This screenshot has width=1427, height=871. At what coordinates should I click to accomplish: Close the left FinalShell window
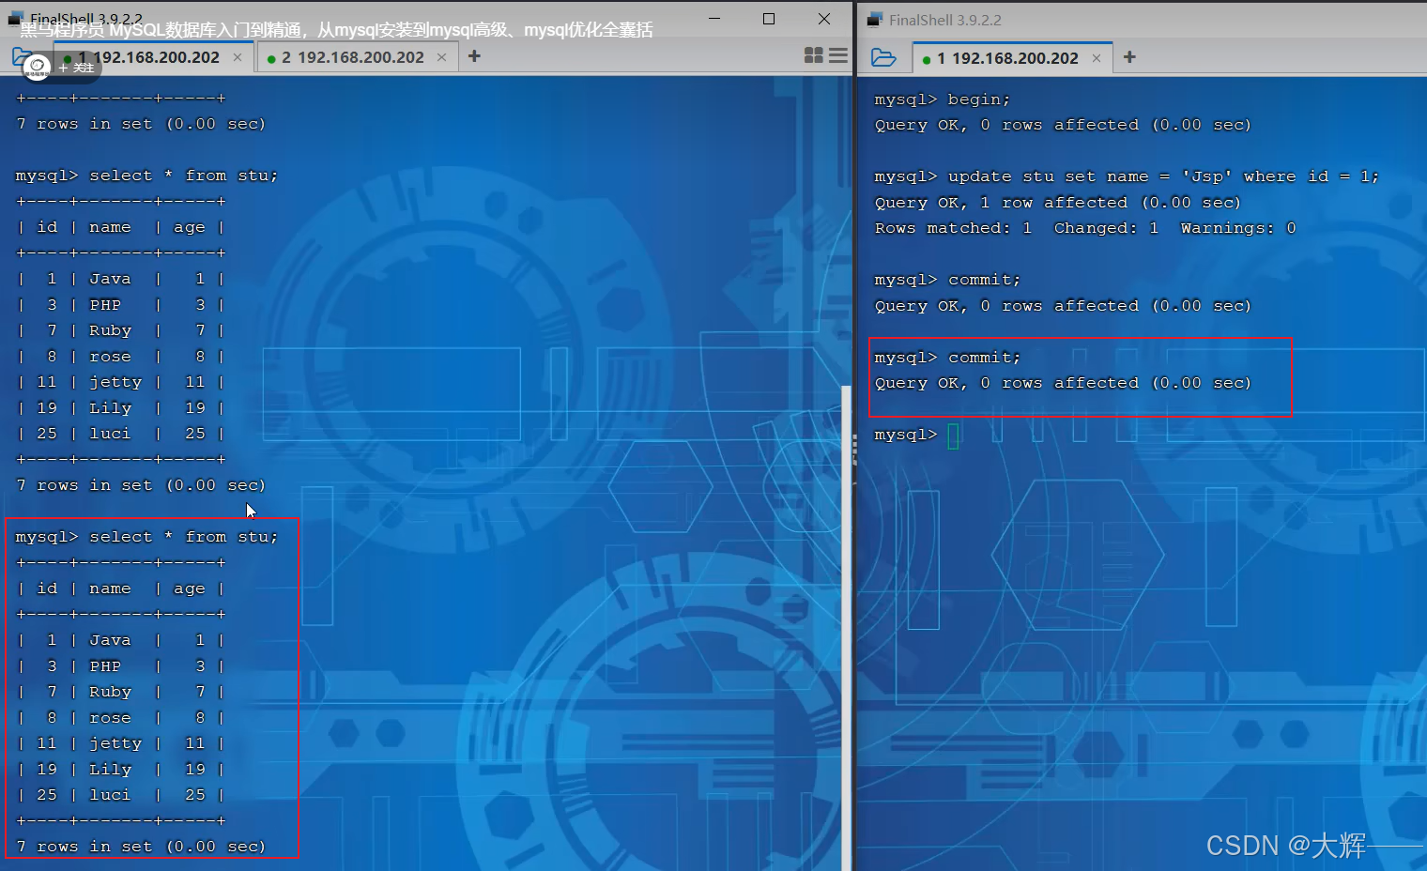pyautogui.click(x=824, y=19)
